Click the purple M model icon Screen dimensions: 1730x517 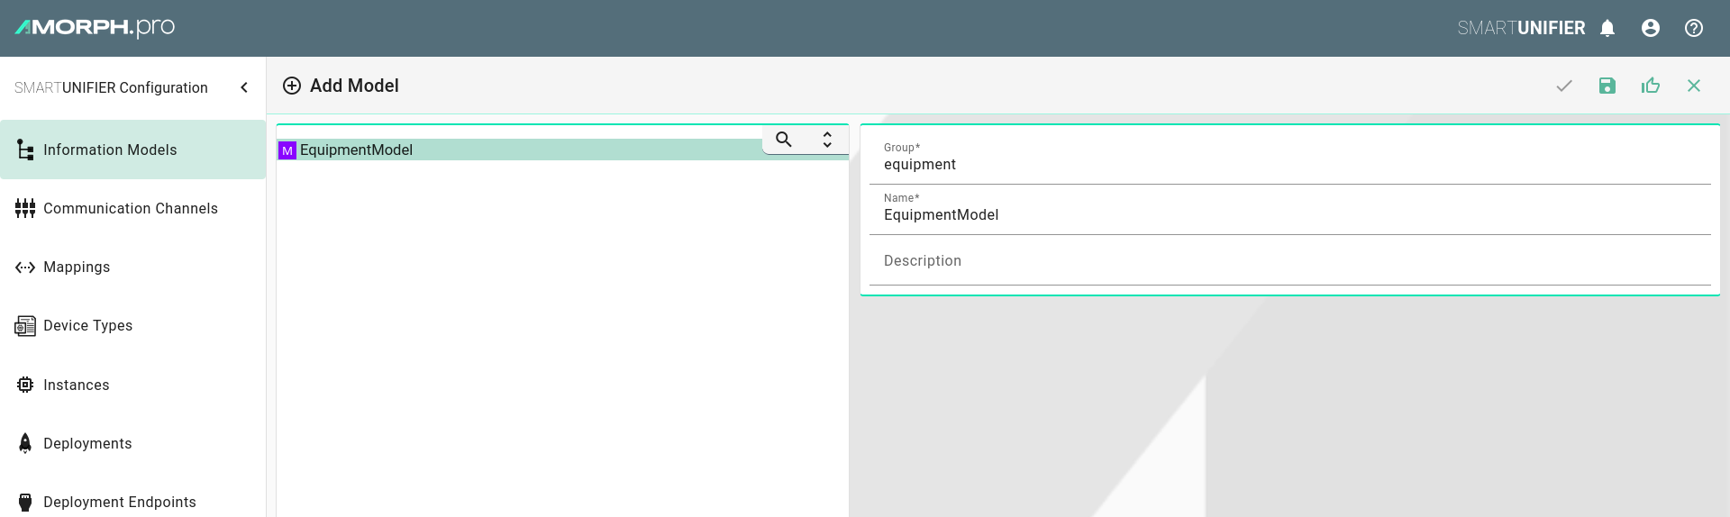[x=287, y=150]
